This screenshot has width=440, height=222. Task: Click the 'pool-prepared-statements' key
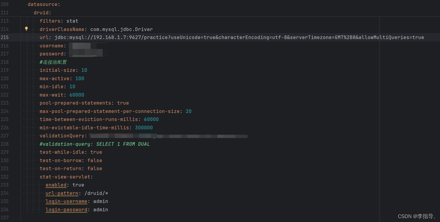click(75, 103)
